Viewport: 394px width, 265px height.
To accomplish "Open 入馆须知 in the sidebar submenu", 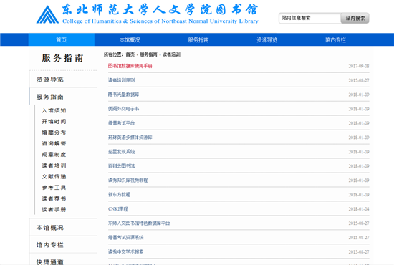I will pos(54,110).
